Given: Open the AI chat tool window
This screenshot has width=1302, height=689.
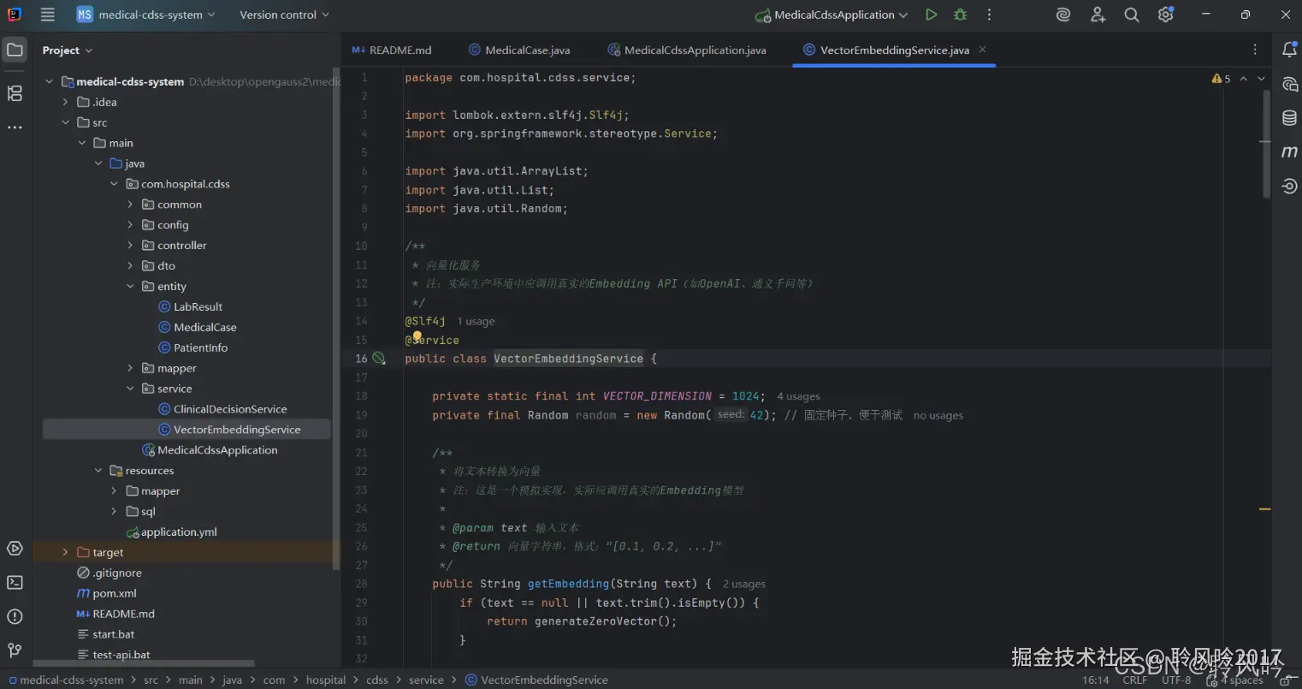Looking at the screenshot, I should pyautogui.click(x=1289, y=84).
